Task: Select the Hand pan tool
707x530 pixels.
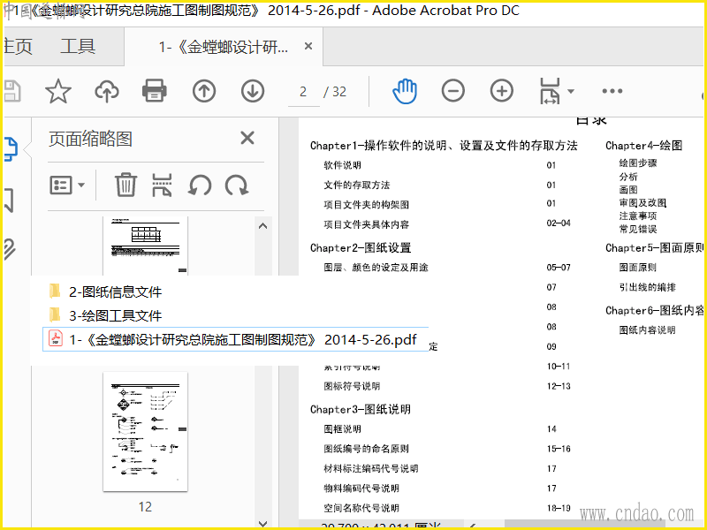Action: (x=405, y=92)
